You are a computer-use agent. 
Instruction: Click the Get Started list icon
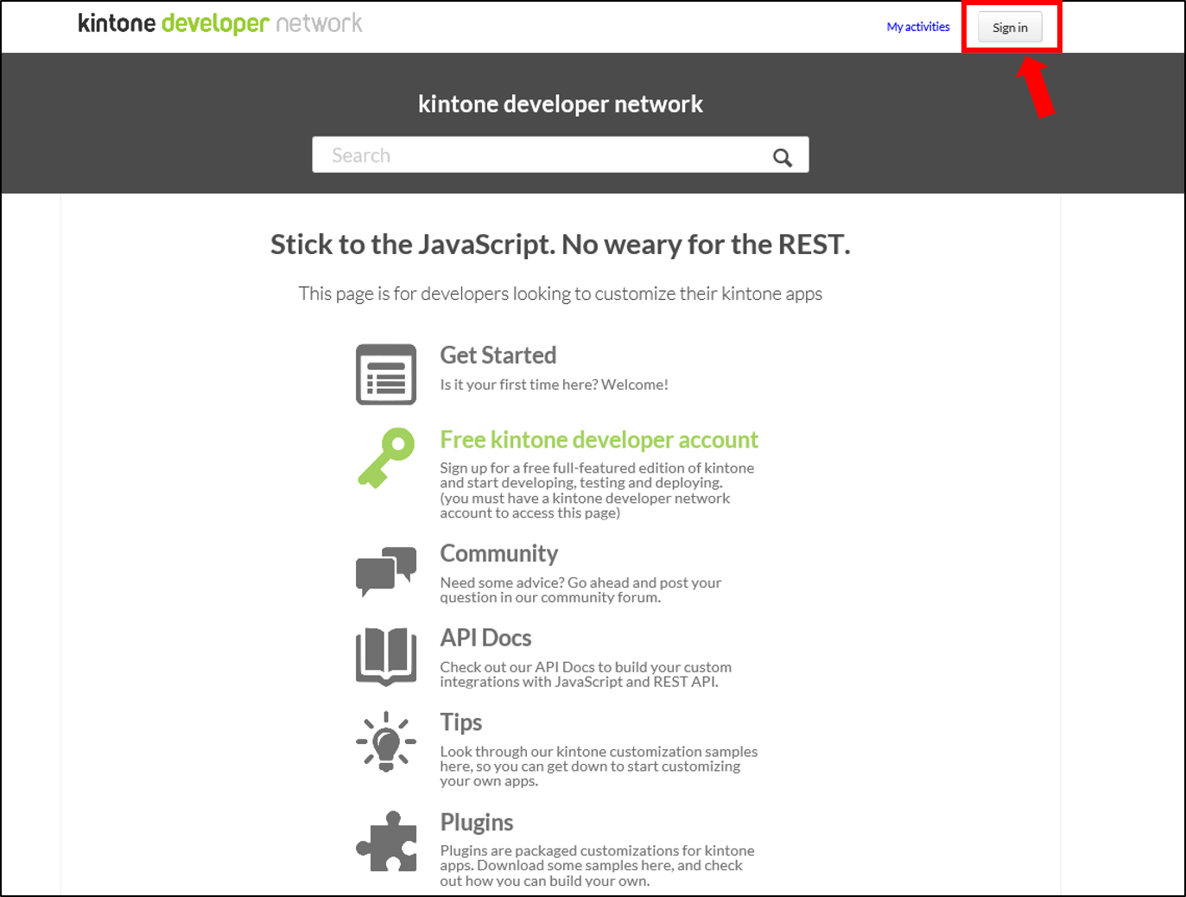click(386, 374)
